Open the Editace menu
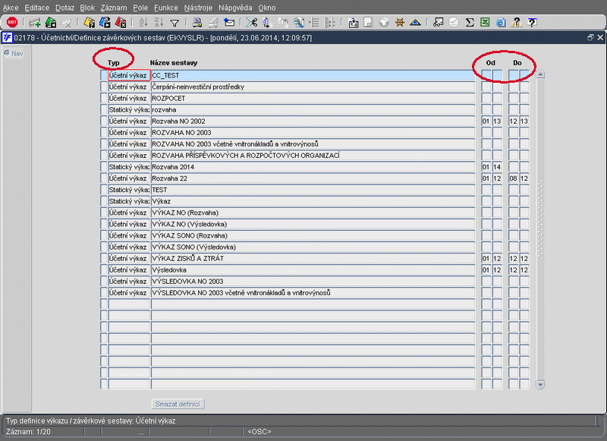The height and width of the screenshot is (441, 607). [36, 8]
